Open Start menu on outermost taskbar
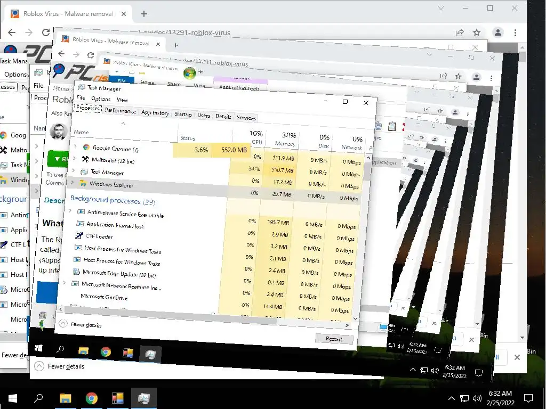Image resolution: width=546 pixels, height=409 pixels. [x=13, y=398]
